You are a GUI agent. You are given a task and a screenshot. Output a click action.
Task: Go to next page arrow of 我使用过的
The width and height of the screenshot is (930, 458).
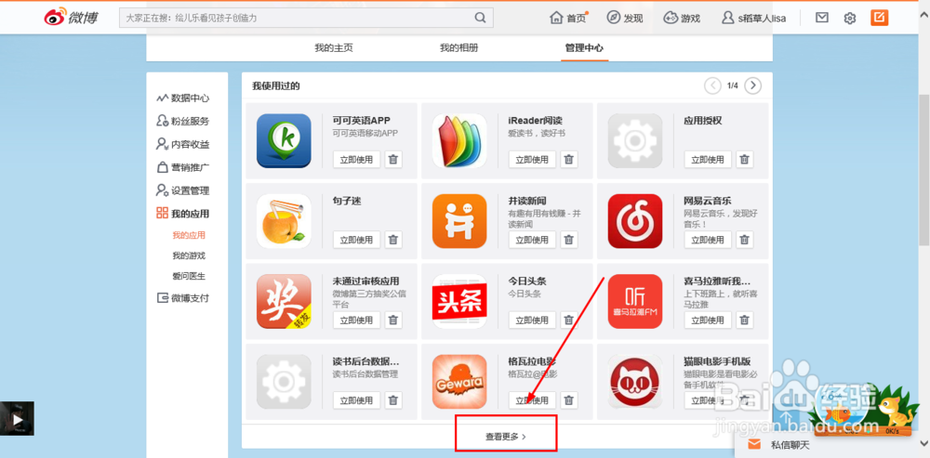pos(752,85)
